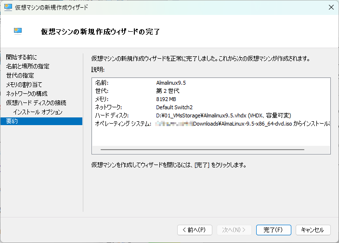Cancel the wizard with キャンセル
The height and width of the screenshot is (243, 339).
coord(313,230)
